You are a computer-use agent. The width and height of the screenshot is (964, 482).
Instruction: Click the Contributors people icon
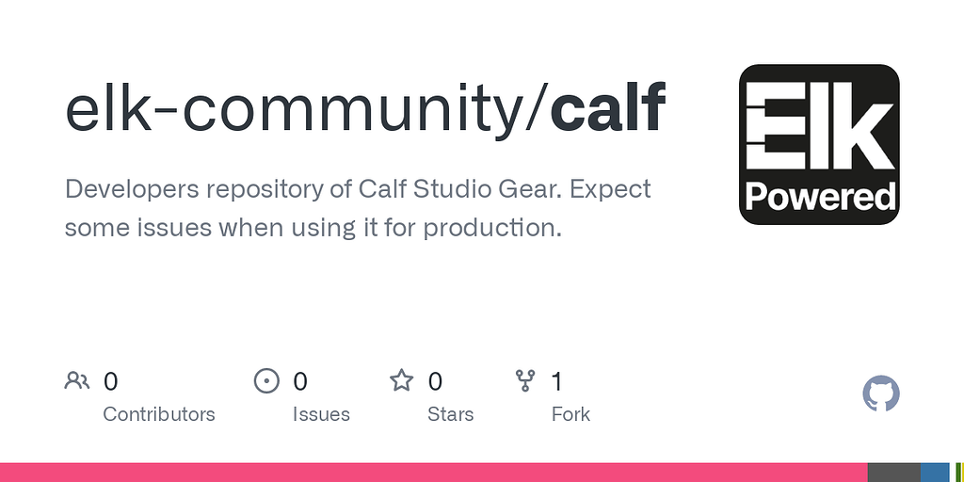coord(77,381)
